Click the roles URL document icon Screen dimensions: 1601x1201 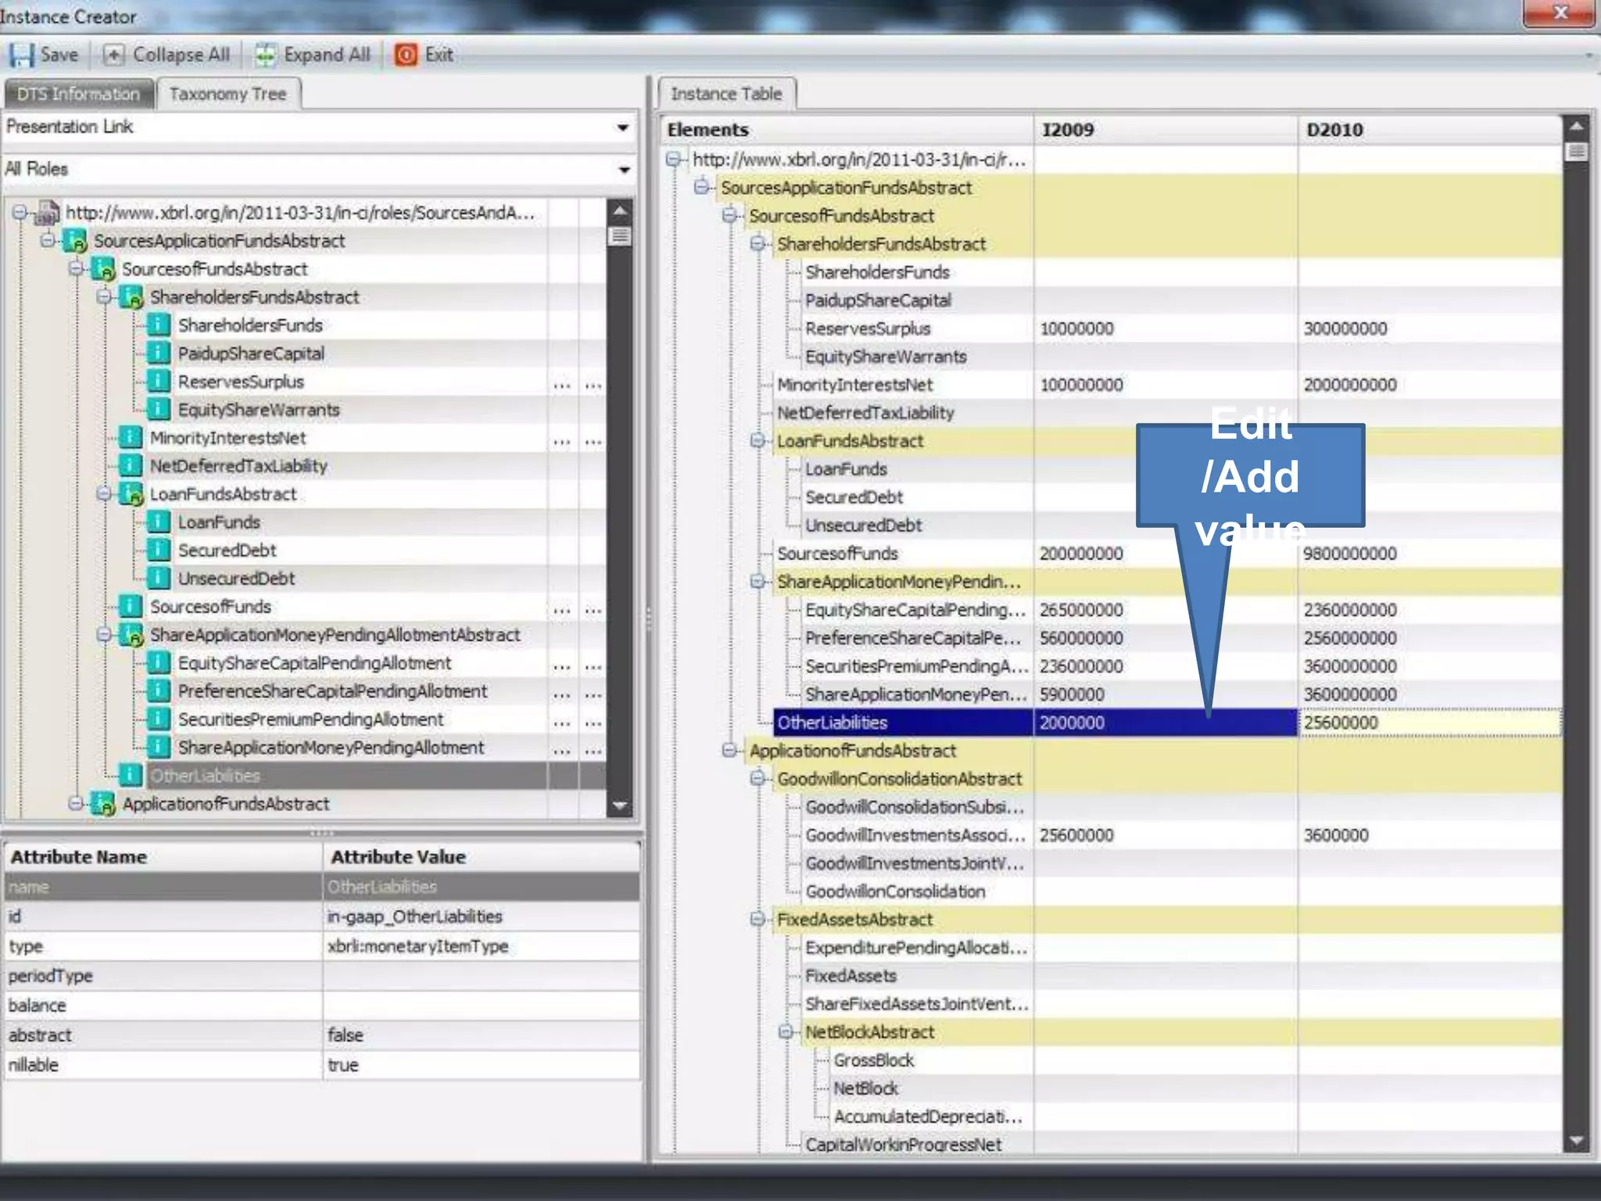(48, 213)
